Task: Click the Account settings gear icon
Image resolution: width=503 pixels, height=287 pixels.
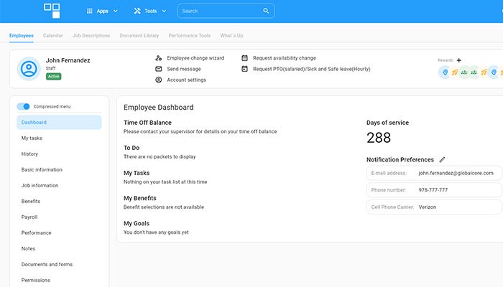Action: (x=159, y=80)
